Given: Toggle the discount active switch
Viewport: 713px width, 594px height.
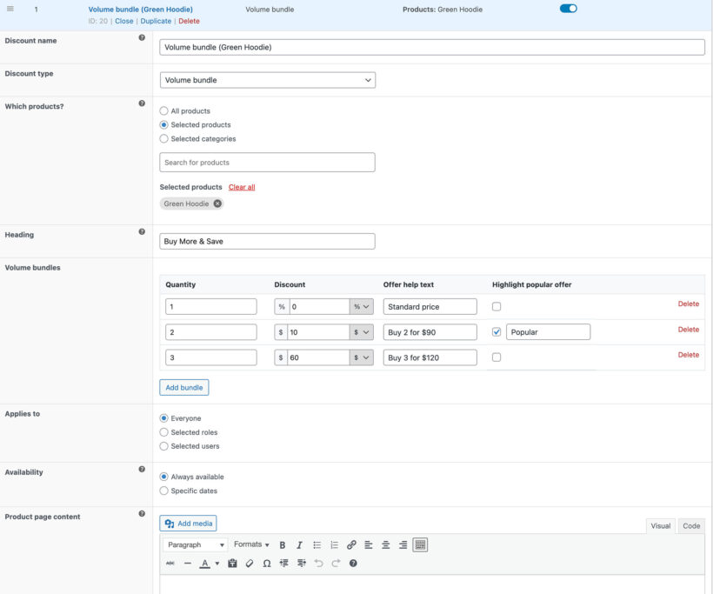Looking at the screenshot, I should [568, 7].
